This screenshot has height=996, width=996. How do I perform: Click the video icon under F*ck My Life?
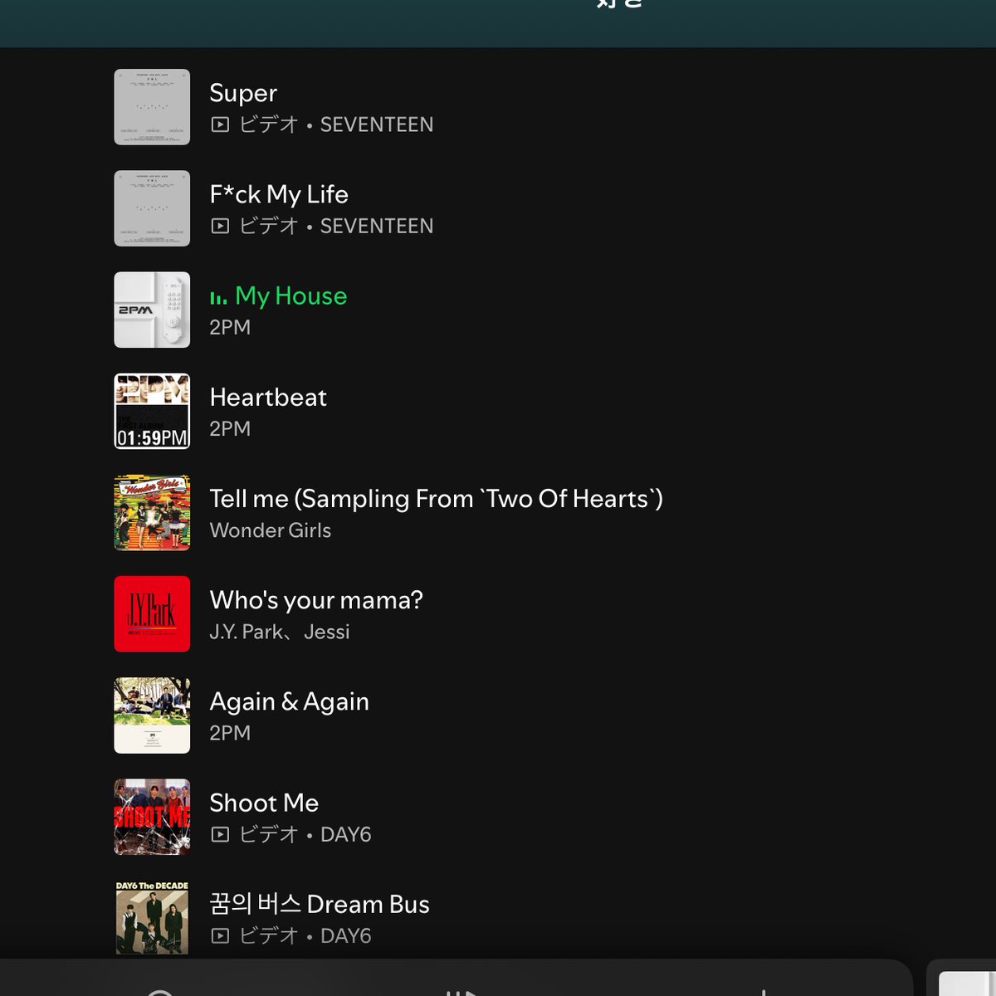click(220, 226)
